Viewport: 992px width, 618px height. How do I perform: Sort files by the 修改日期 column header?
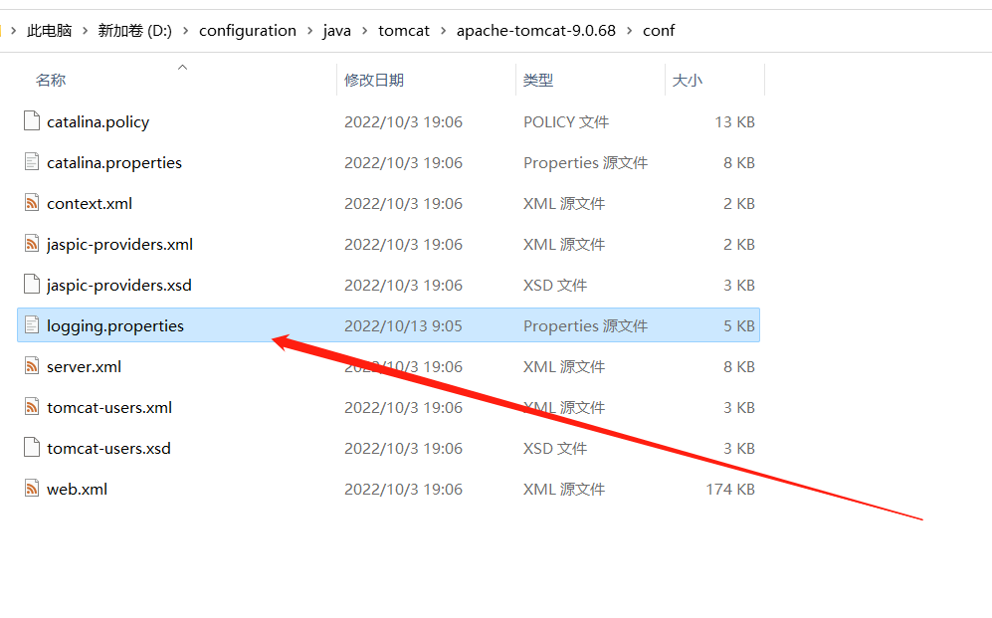coord(374,81)
